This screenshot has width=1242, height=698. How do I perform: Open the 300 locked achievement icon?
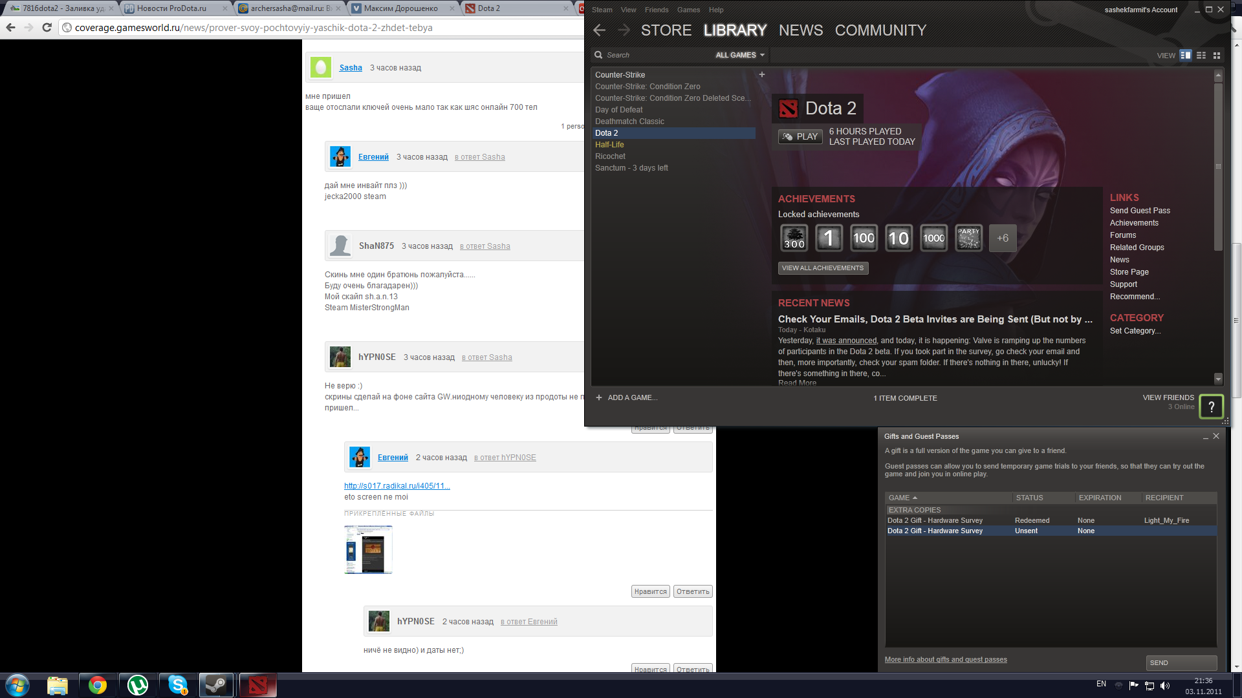pos(794,238)
